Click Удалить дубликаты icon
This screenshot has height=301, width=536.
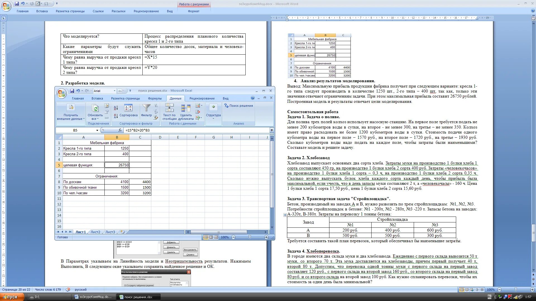tap(186, 108)
